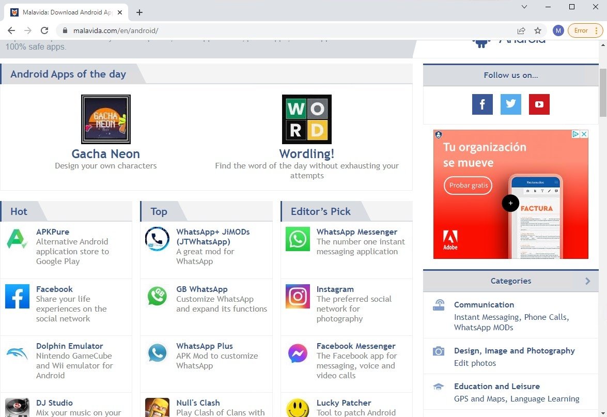607x417 pixels.
Task: Click Probar gratis button in ad
Action: 469,186
